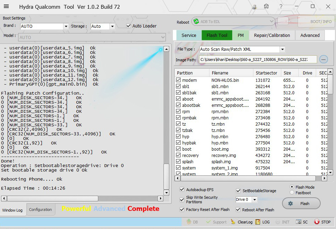336x229 pixels.
Task: Select Fastboot radio button
Action: coord(292,192)
